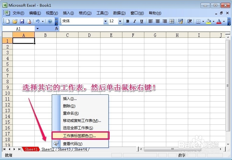Click the formula bar input
The height and width of the screenshot is (160, 232).
click(x=145, y=28)
